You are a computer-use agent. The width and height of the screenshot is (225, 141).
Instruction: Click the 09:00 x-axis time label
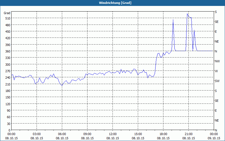click(87, 134)
